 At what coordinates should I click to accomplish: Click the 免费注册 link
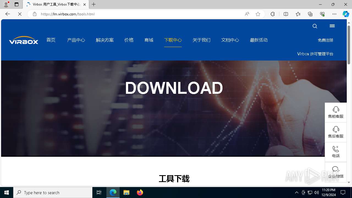[326, 40]
